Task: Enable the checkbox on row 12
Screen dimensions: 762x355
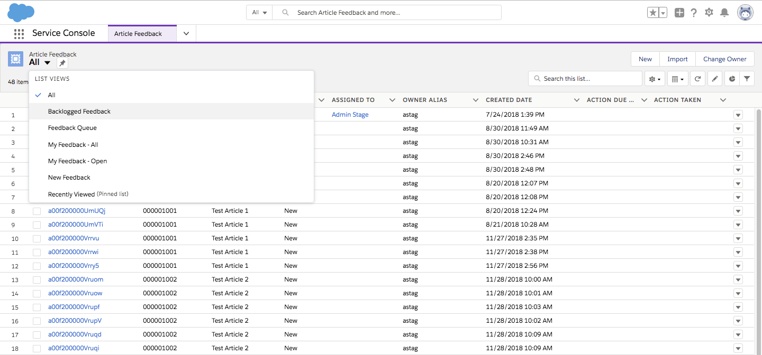Action: tap(36, 265)
